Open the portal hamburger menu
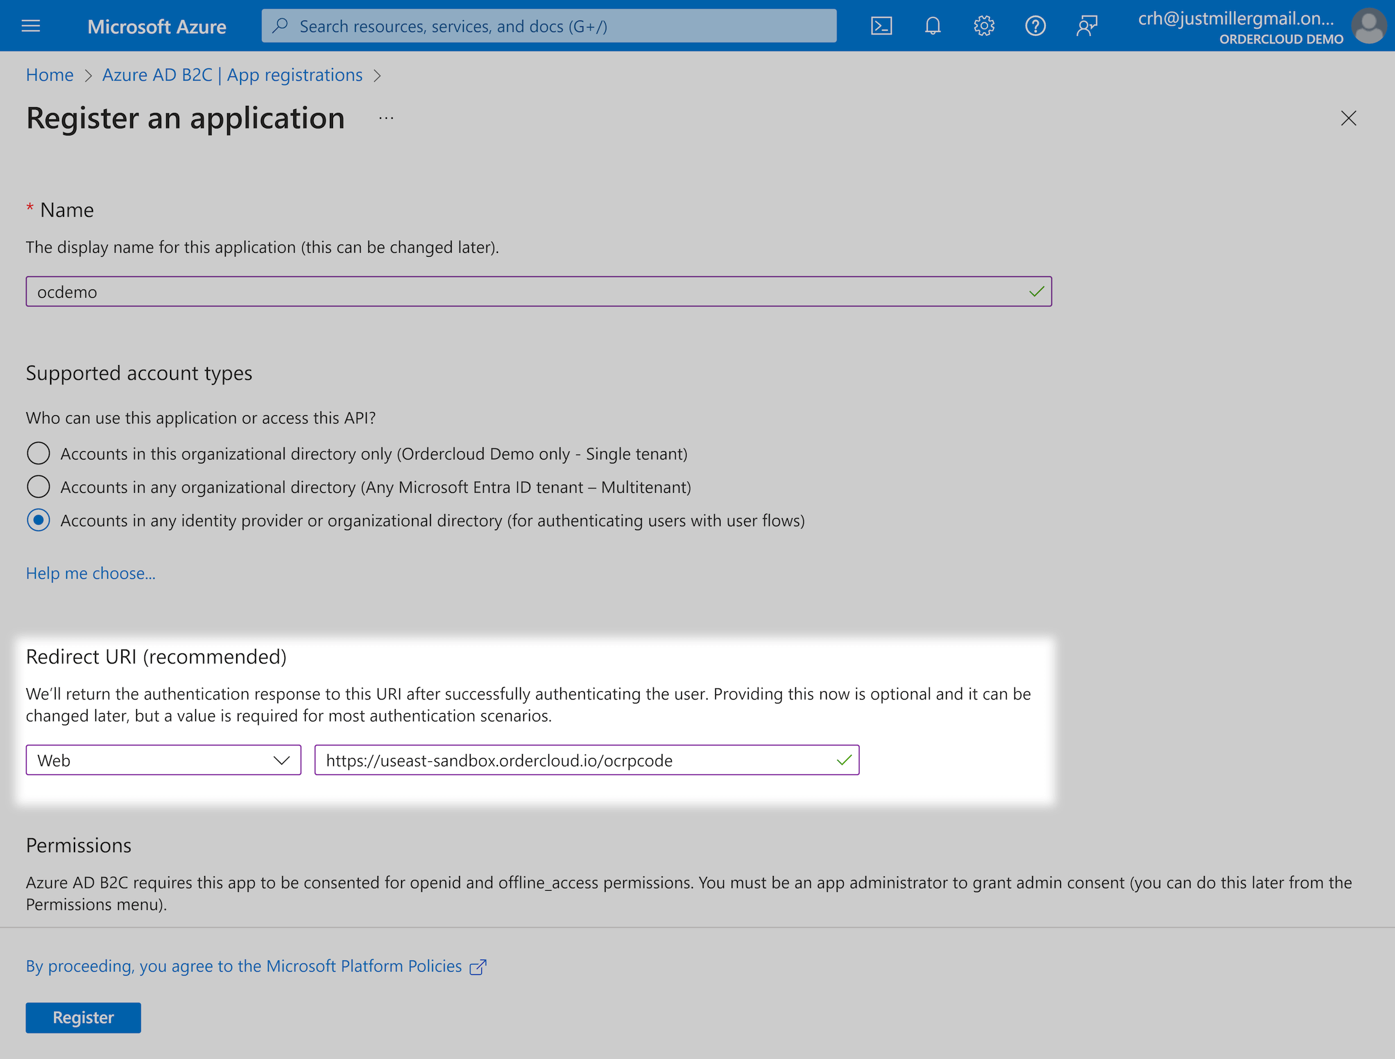This screenshot has width=1395, height=1059. click(x=31, y=26)
